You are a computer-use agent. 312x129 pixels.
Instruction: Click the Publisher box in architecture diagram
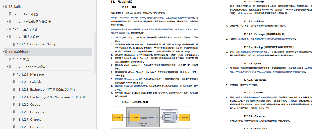pos(117,118)
